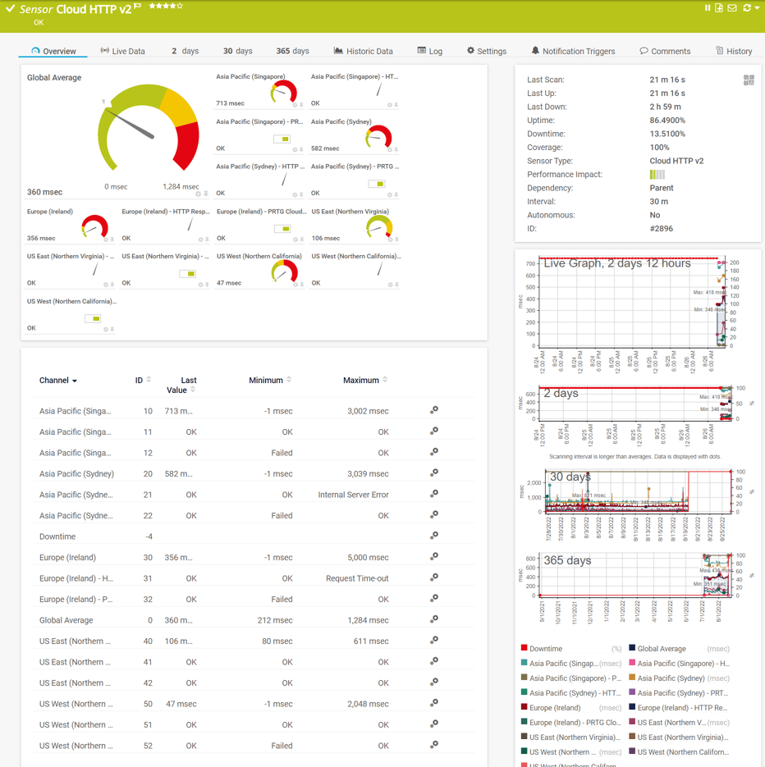
Task: Refresh the sensor data now
Action: (x=745, y=7)
